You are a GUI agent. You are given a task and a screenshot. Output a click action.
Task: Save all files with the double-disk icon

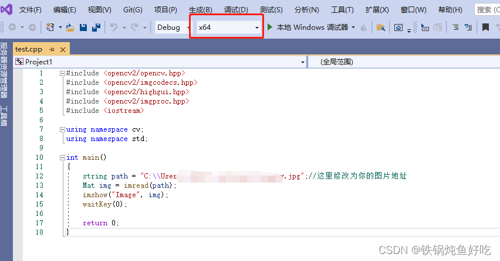96,28
